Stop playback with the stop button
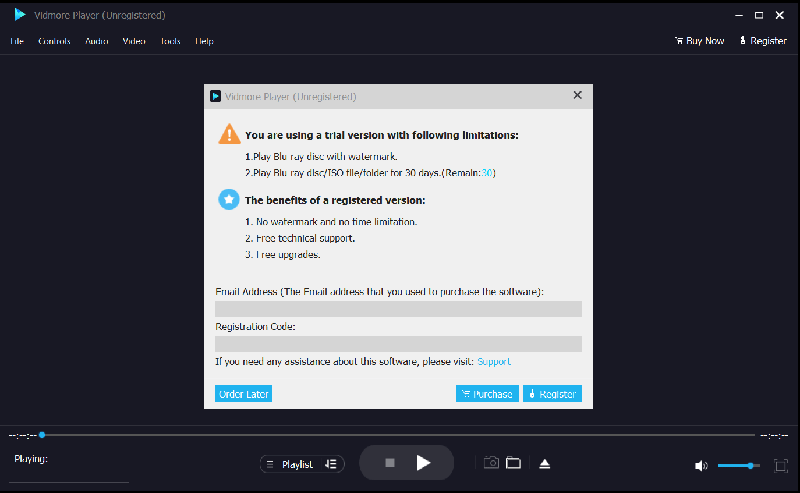 [x=390, y=463]
